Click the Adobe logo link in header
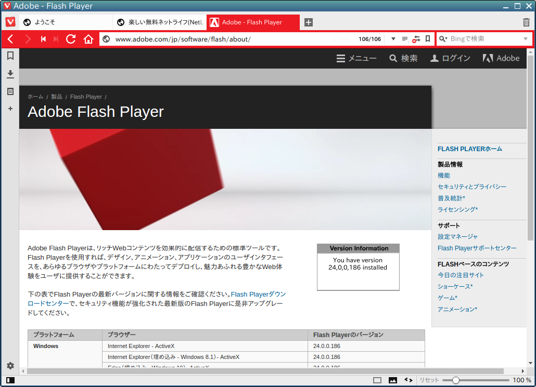Image resolution: width=536 pixels, height=387 pixels. [501, 58]
